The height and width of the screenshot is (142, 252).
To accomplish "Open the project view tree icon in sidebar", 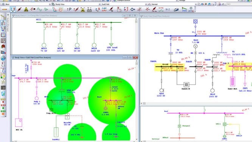I will tap(3, 17).
